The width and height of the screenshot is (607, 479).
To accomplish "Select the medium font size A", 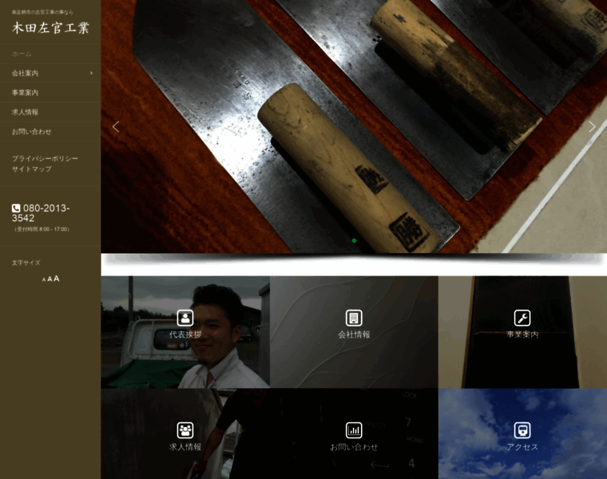I will (50, 279).
